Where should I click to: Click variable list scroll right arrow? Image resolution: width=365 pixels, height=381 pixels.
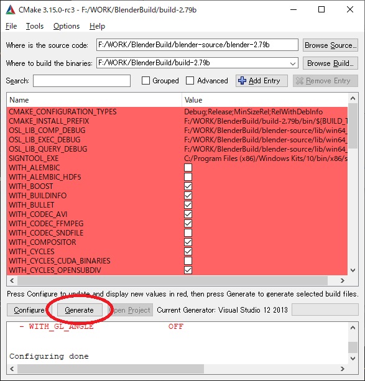343,281
